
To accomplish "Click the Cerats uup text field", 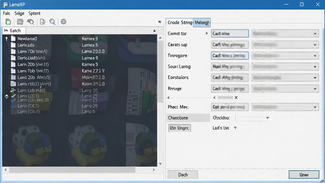I will (230, 44).
